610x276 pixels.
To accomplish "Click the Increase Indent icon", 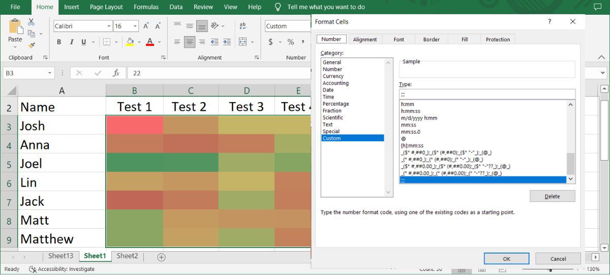I will coord(227,42).
